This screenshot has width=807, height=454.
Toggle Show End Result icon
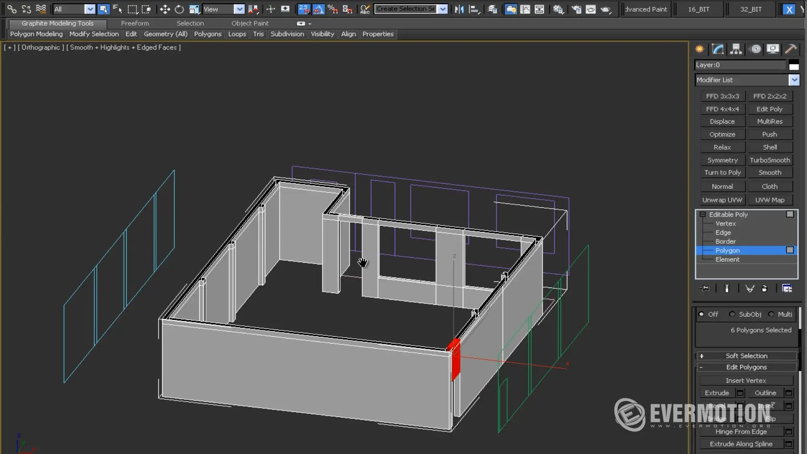(727, 288)
